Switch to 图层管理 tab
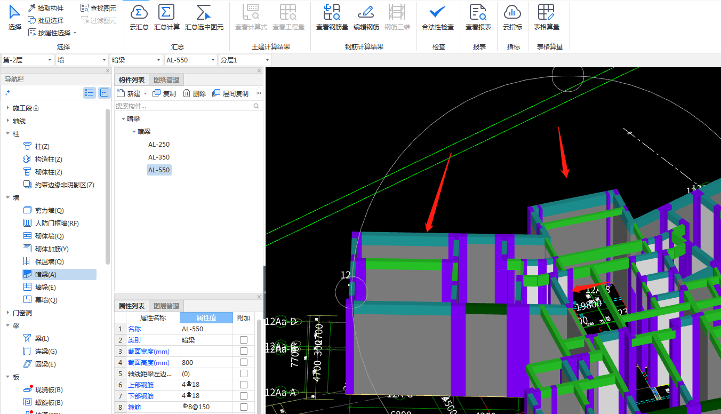 [166, 306]
